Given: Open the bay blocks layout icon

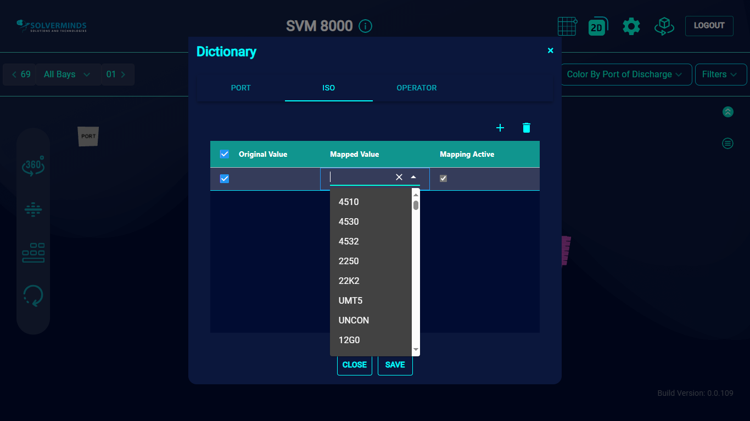Looking at the screenshot, I should (x=33, y=253).
